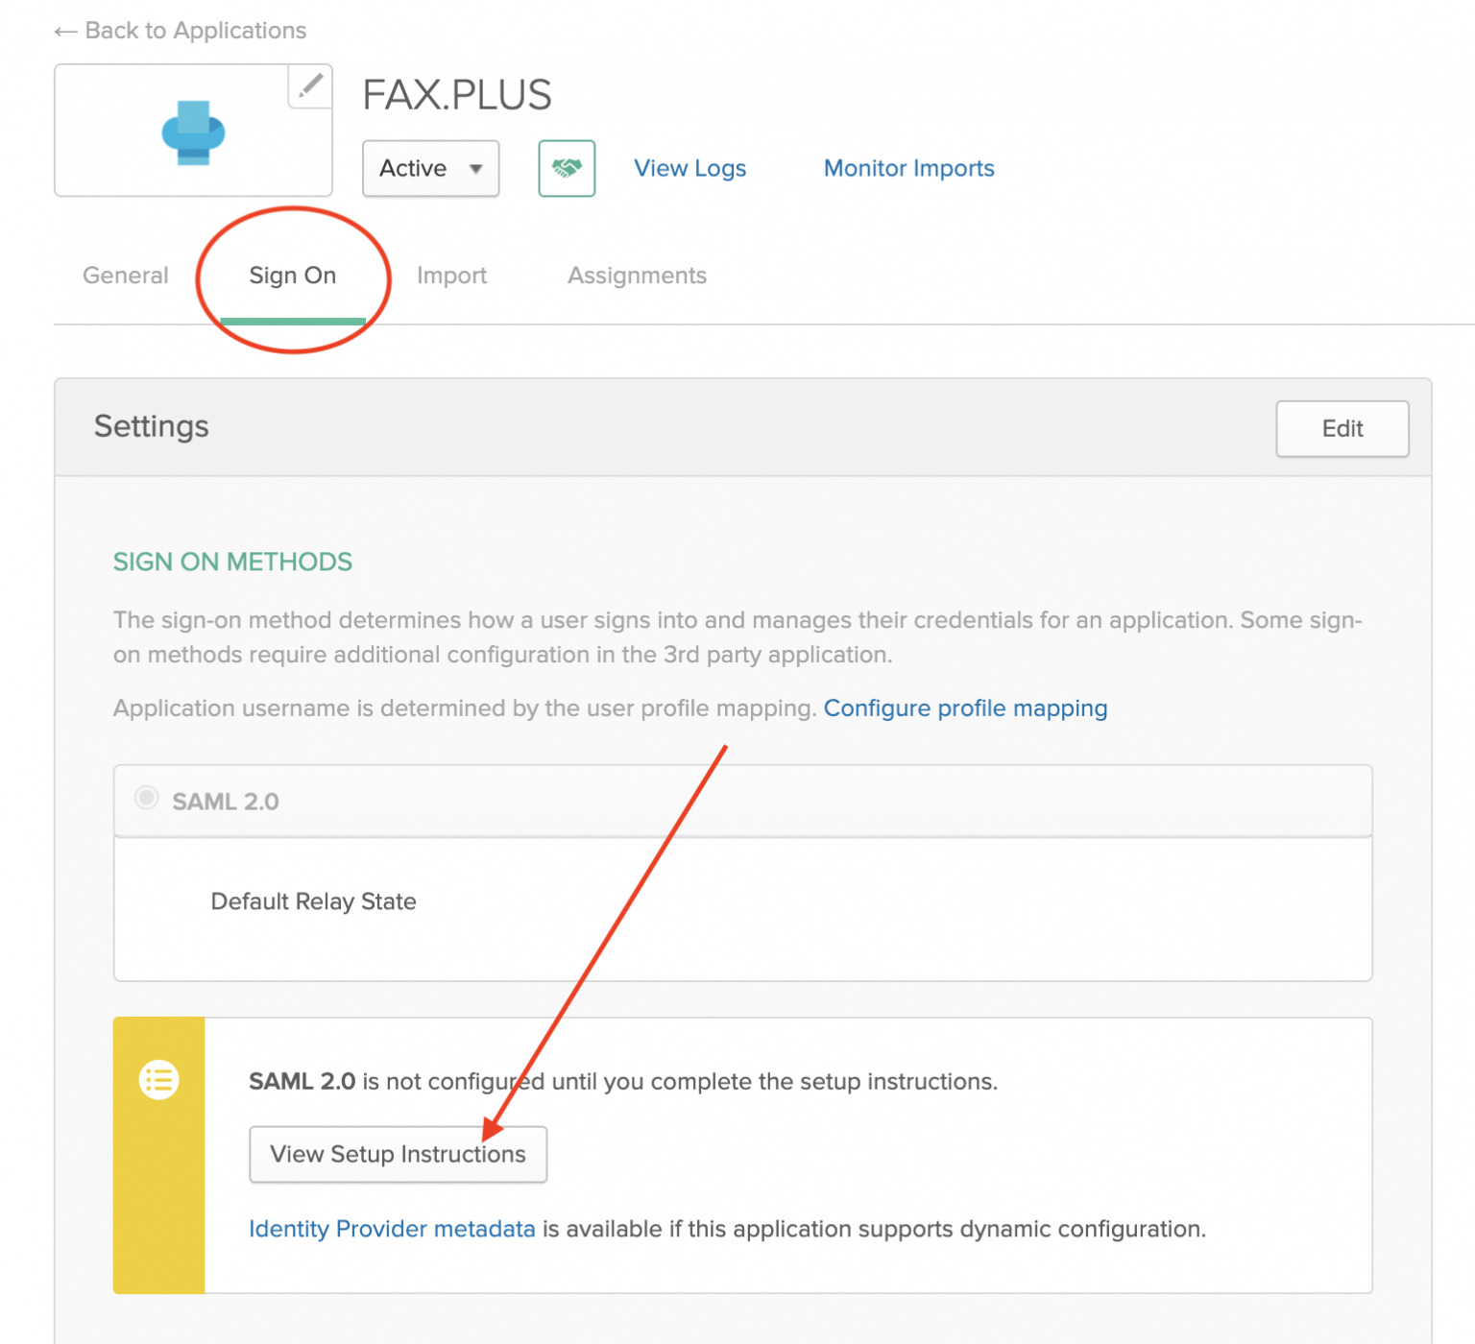The image size is (1475, 1344).
Task: Open the Identity Provider metadata link
Action: click(x=391, y=1229)
